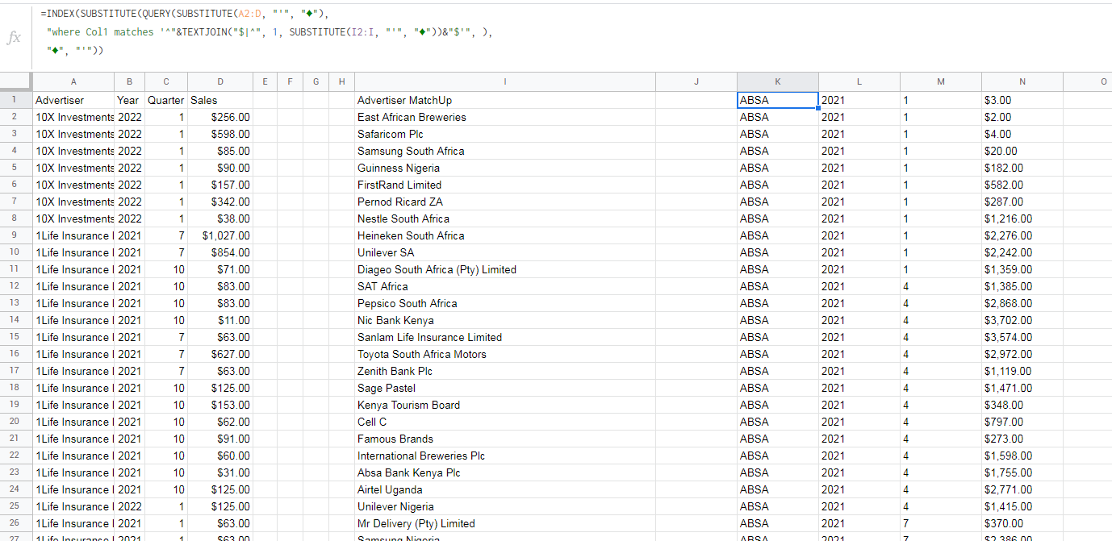Click the Absa Bank Kenya Plc cell

click(505, 472)
